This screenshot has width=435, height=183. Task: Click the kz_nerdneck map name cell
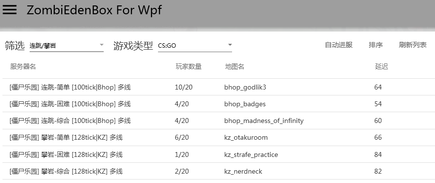point(243,171)
